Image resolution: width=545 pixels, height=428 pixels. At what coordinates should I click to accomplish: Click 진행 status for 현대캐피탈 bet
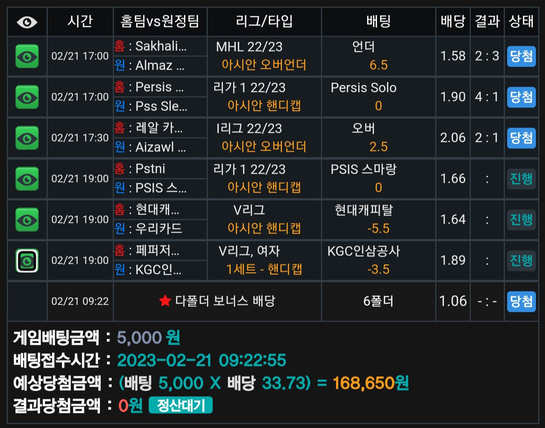point(521,220)
